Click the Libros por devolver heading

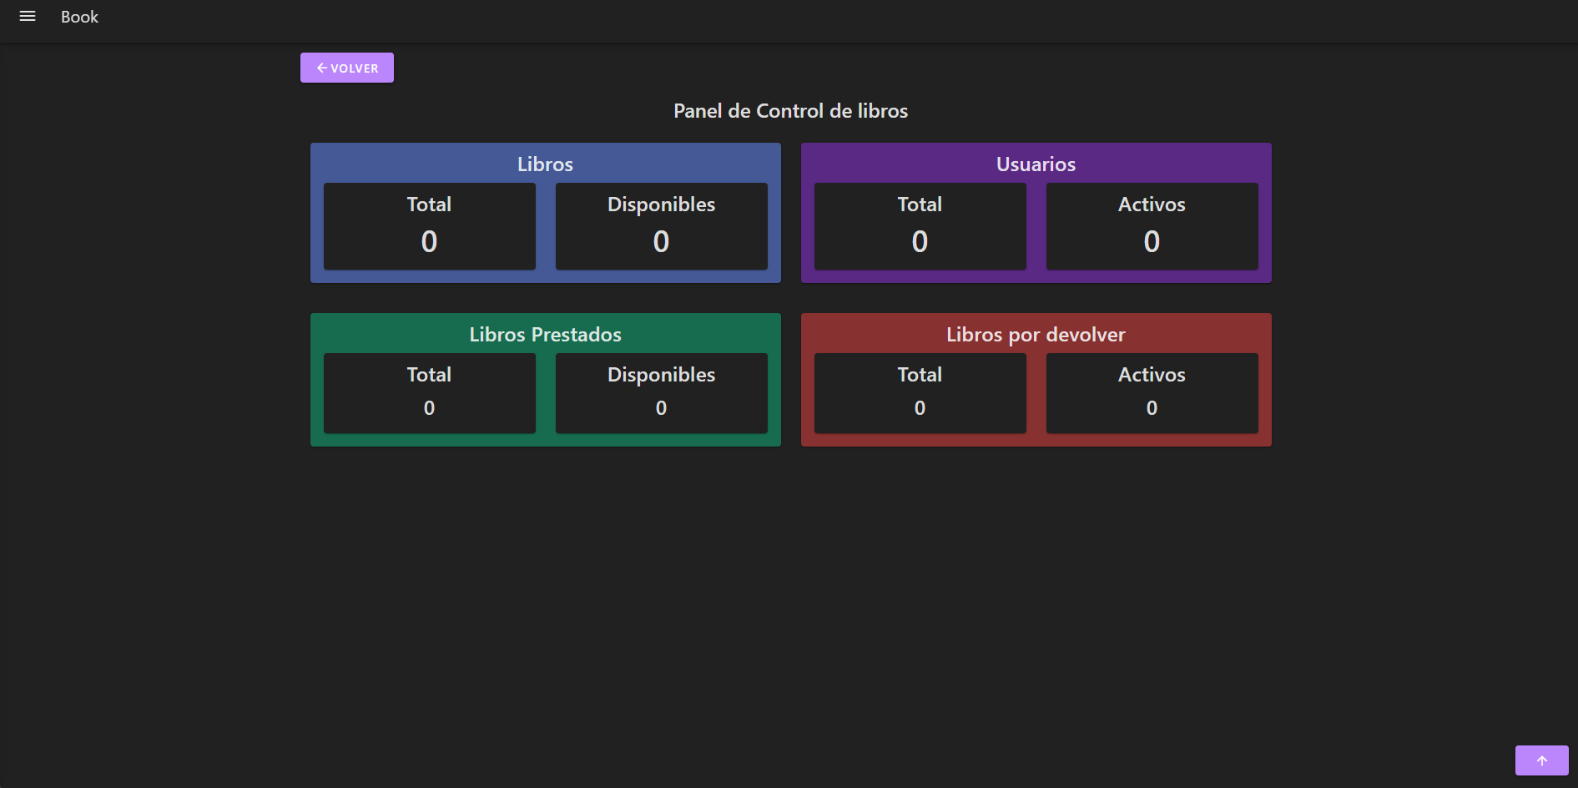click(x=1036, y=335)
